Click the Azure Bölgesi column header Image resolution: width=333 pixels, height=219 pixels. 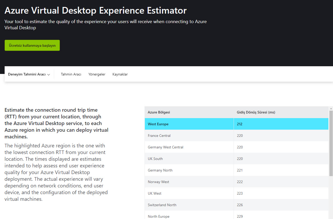(x=159, y=112)
